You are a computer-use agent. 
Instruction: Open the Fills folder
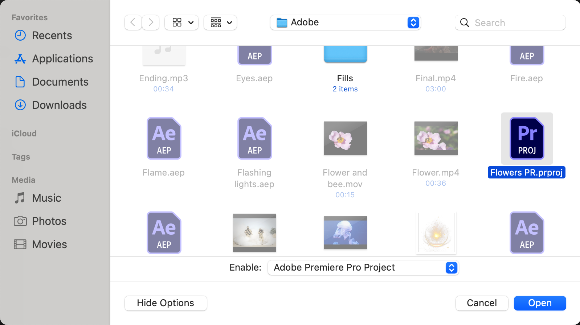(x=345, y=54)
